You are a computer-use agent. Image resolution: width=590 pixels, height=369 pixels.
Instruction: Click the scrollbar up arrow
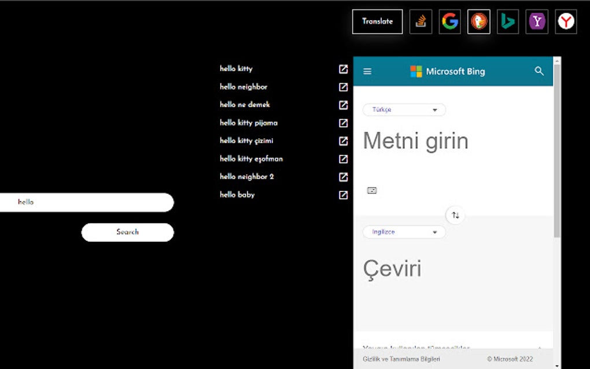tap(557, 60)
